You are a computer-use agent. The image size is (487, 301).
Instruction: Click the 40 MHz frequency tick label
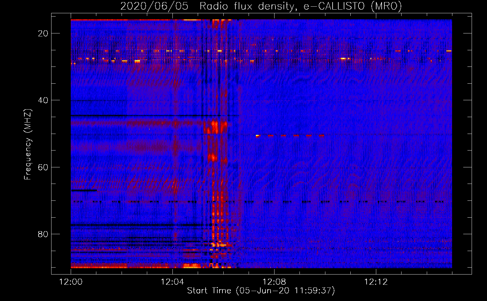click(43, 100)
